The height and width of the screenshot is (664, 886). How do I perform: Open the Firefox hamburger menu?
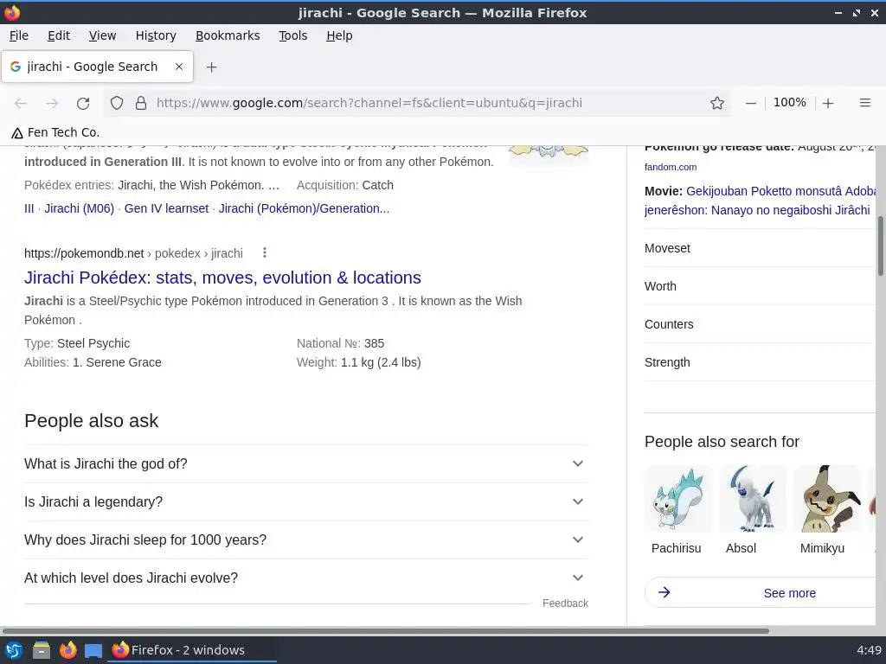click(864, 103)
